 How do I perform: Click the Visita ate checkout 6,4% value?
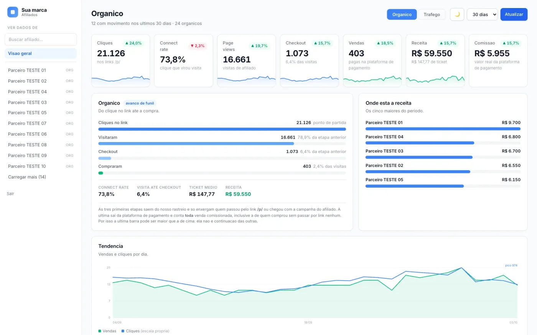coord(143,194)
